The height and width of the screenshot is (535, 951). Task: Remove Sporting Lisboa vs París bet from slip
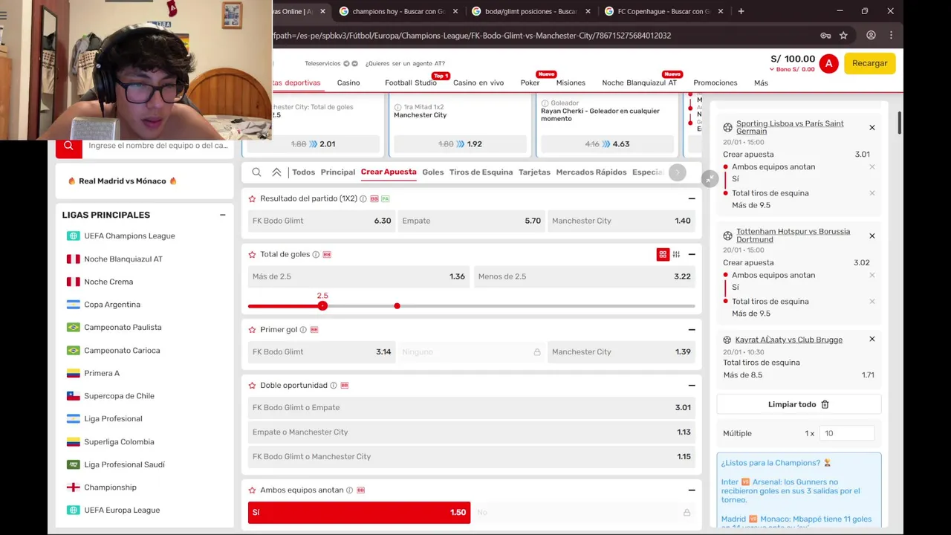872,128
